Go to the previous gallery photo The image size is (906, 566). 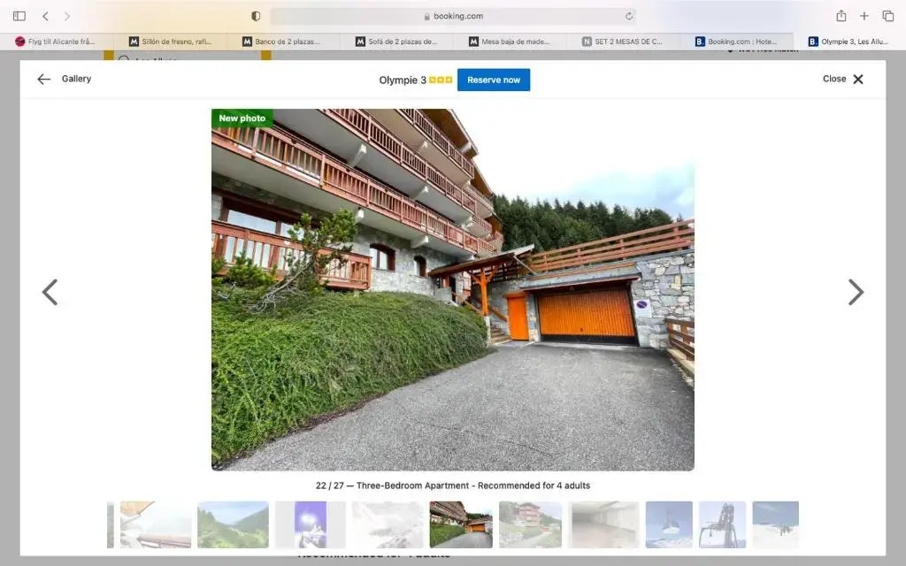pos(50,293)
